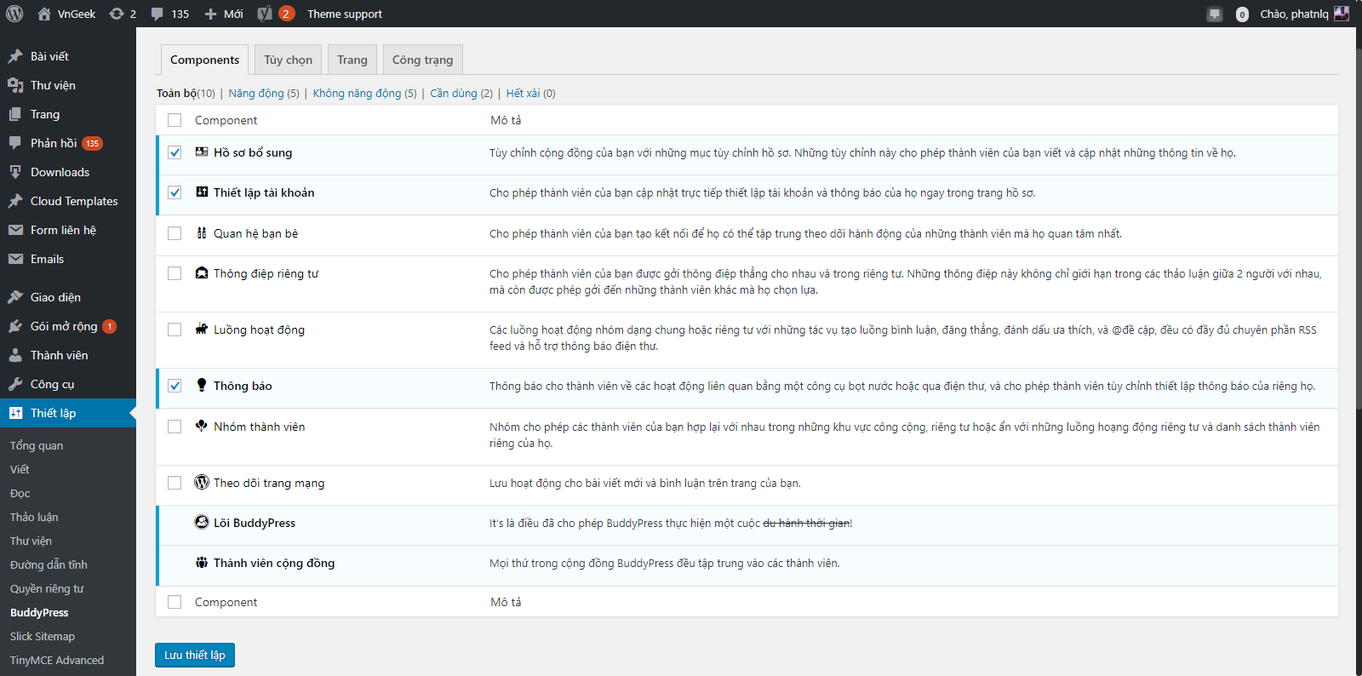Enable Nhóm thành viên checkbox
This screenshot has width=1362, height=676.
click(175, 427)
